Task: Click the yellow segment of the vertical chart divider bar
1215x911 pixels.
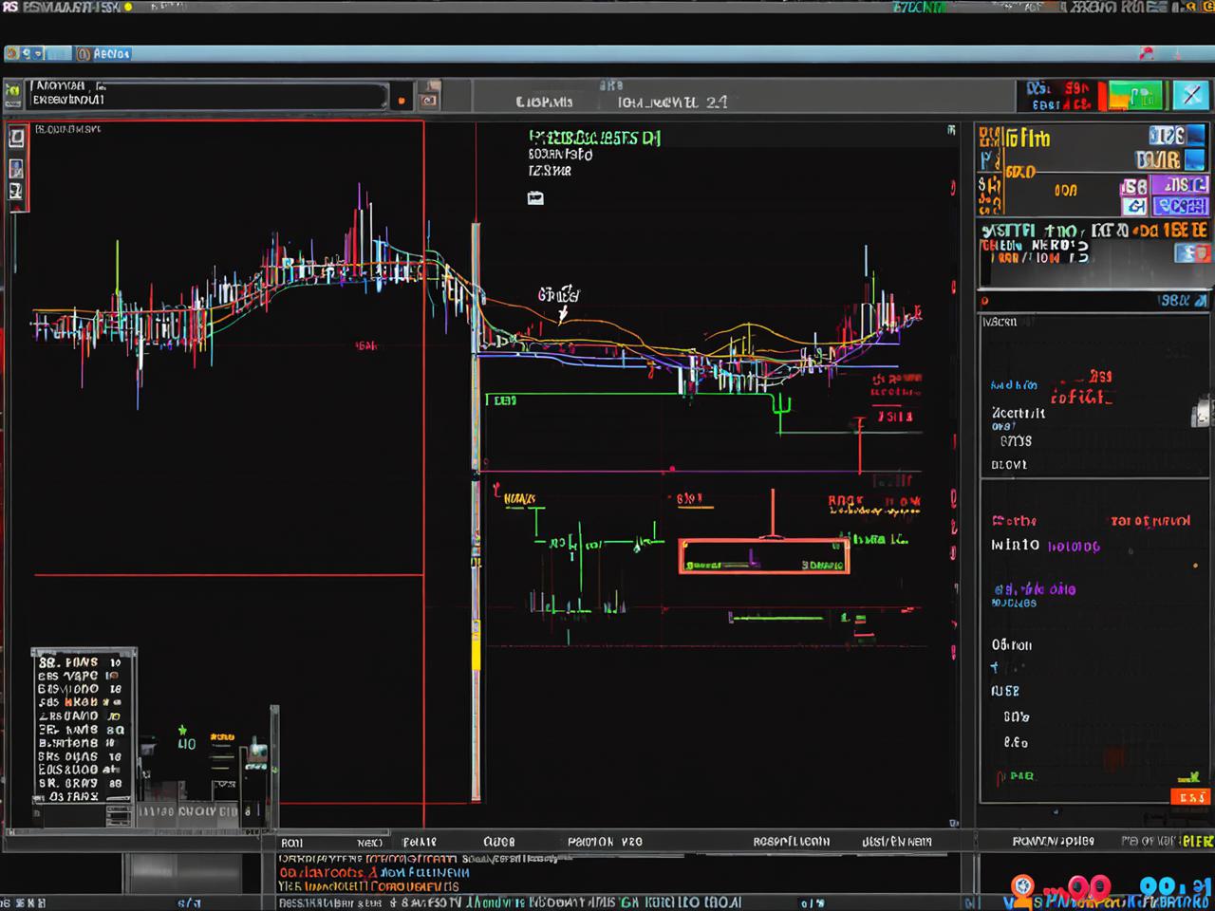Action: pos(477,647)
